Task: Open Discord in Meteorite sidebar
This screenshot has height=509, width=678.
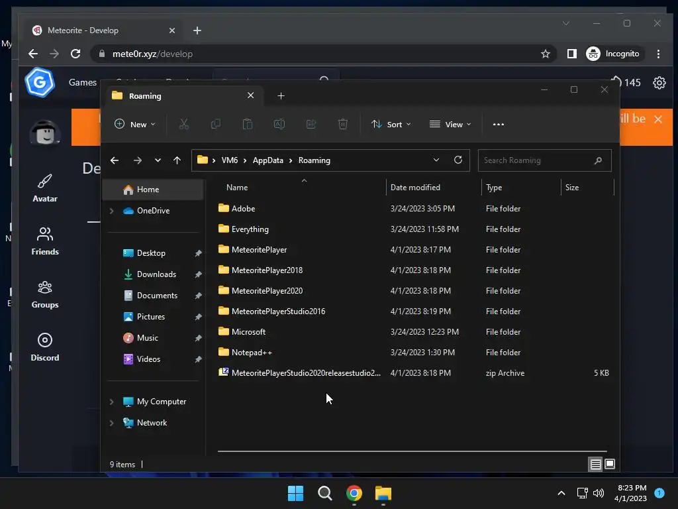Action: pyautogui.click(x=45, y=347)
